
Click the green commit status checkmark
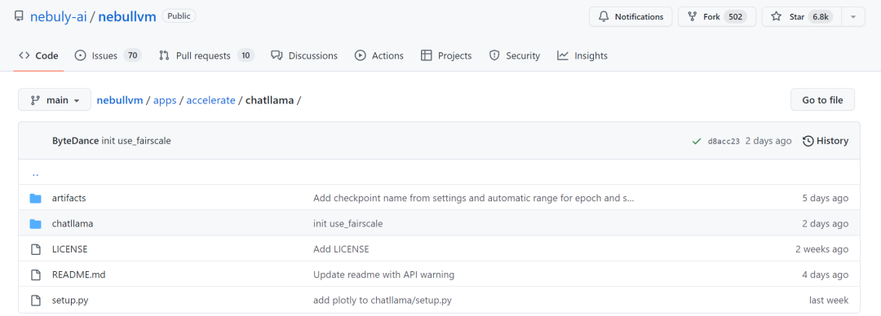pyautogui.click(x=697, y=141)
